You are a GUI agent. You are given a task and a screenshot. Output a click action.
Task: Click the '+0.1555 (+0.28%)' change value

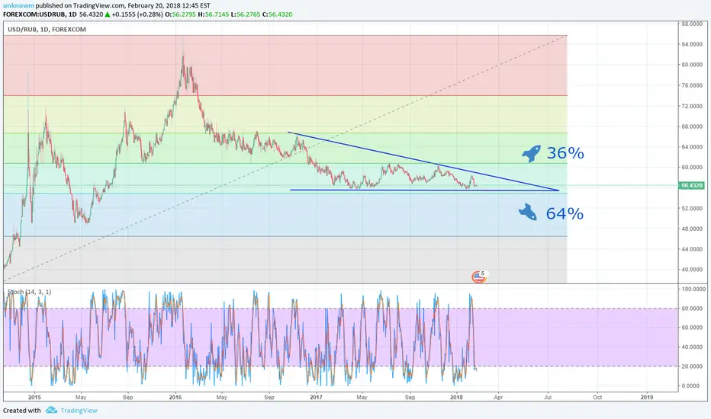coord(138,14)
